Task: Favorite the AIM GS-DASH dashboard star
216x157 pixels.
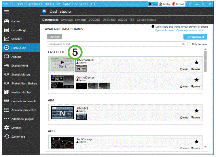Action: click(196, 63)
